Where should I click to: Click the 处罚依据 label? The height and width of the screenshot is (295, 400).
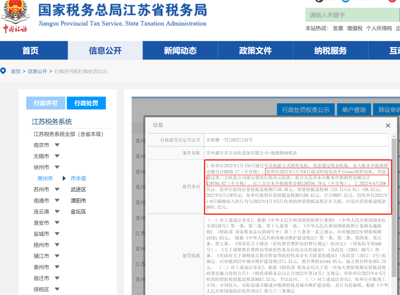191,255
